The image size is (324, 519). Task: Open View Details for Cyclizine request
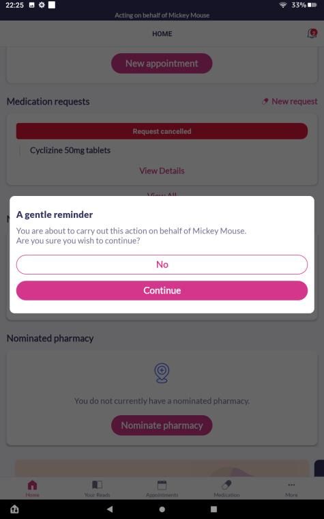click(162, 171)
